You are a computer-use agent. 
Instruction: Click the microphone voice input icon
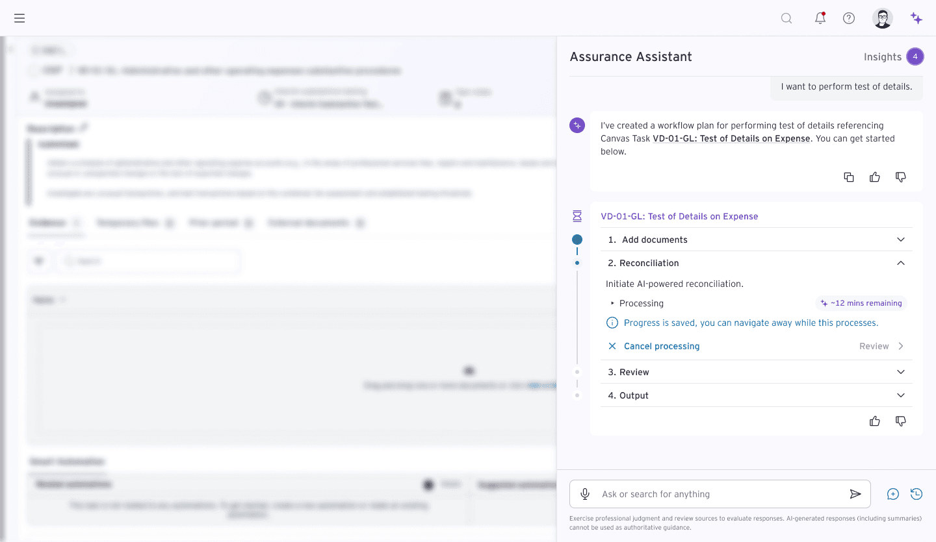pyautogui.click(x=585, y=494)
